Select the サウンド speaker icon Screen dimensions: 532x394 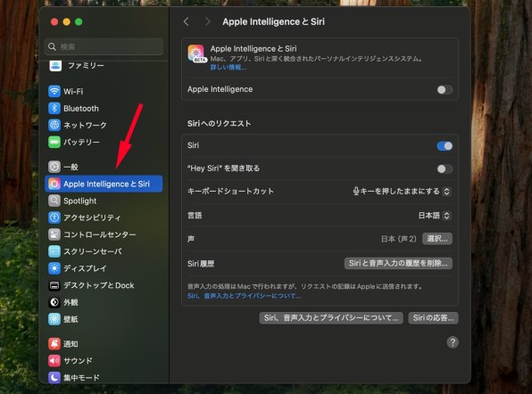click(x=54, y=360)
